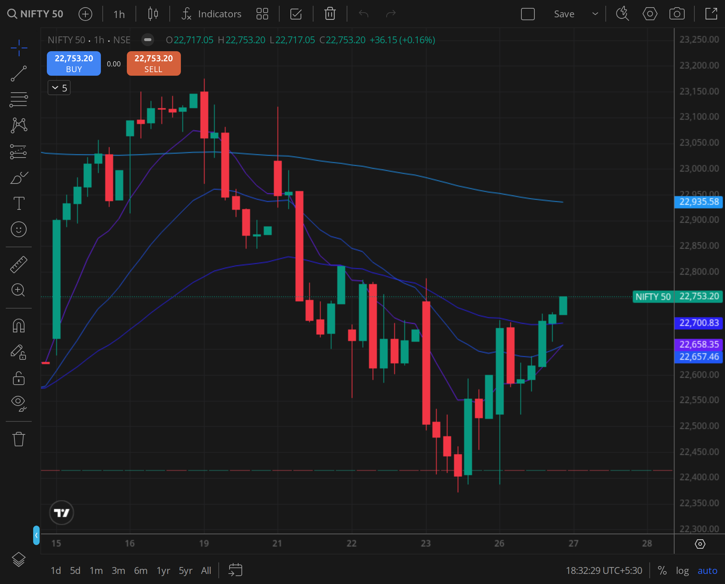This screenshot has width=725, height=584.
Task: Collapse the indicators legend showing 5
Action: click(x=59, y=88)
